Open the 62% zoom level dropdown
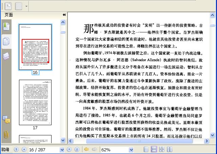Image resolution: width=217 pixels, height=154 pixels. tap(131, 150)
